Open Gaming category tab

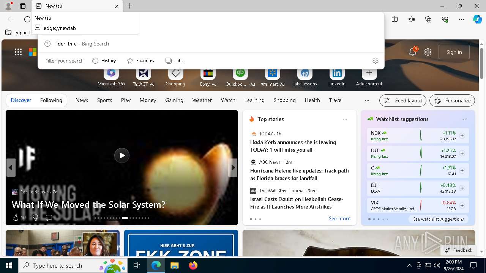(174, 100)
